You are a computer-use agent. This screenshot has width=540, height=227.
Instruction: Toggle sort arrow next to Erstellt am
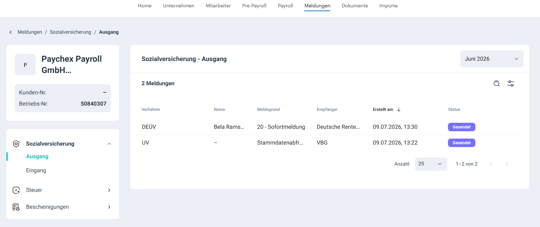(x=399, y=109)
